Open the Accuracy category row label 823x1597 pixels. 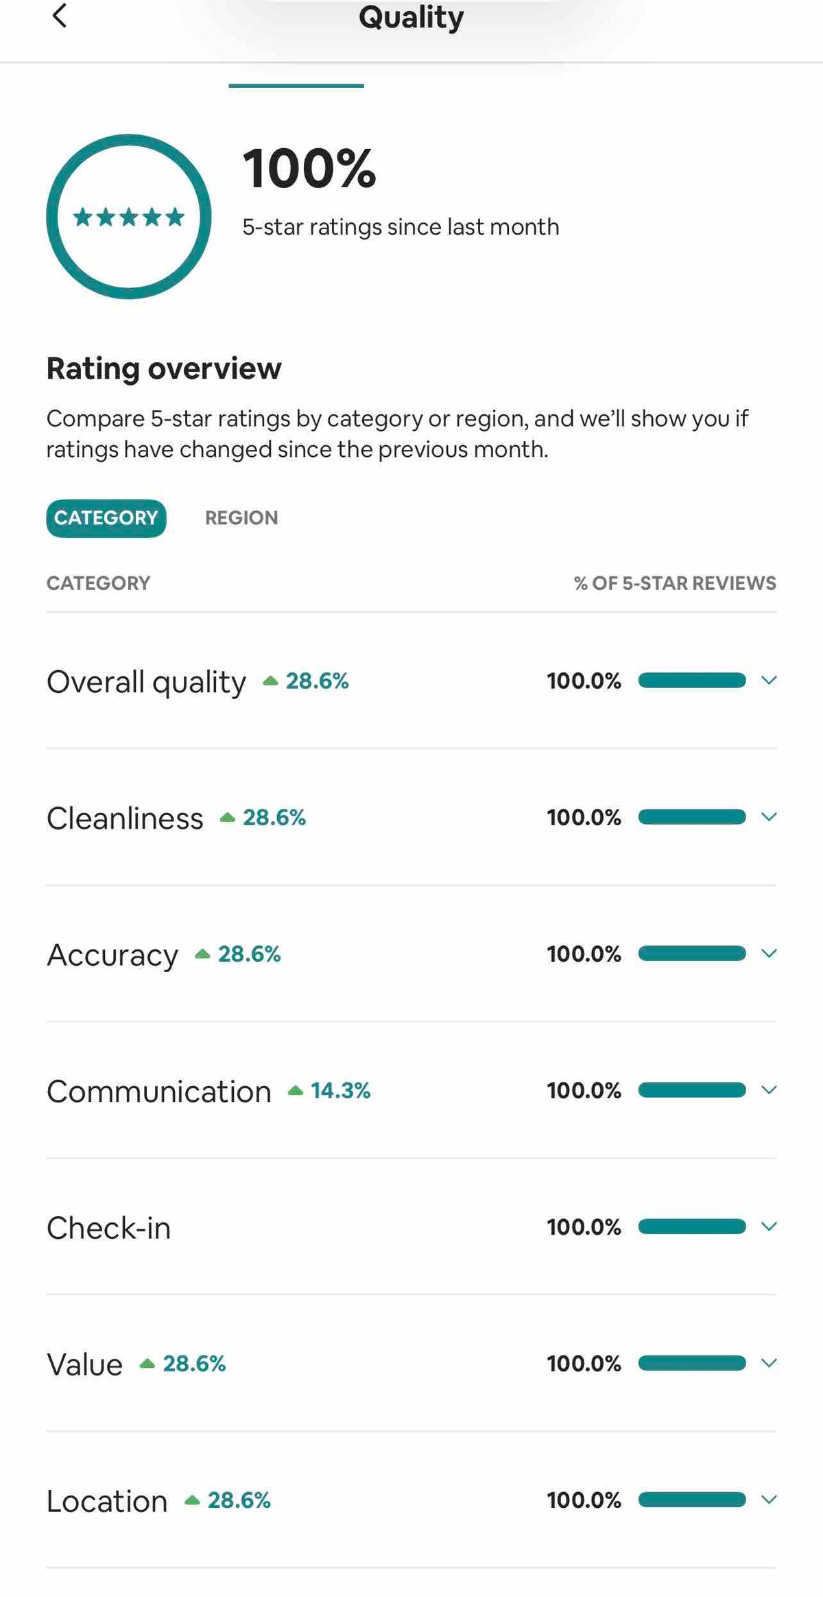[x=112, y=955]
